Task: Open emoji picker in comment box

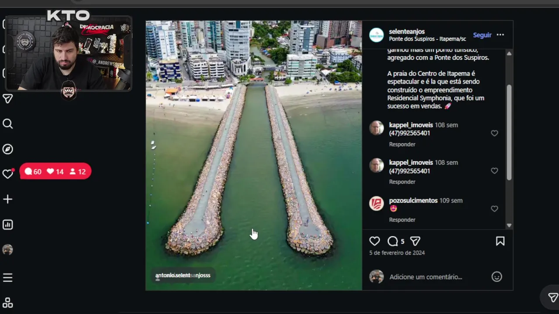Action: coord(497,276)
